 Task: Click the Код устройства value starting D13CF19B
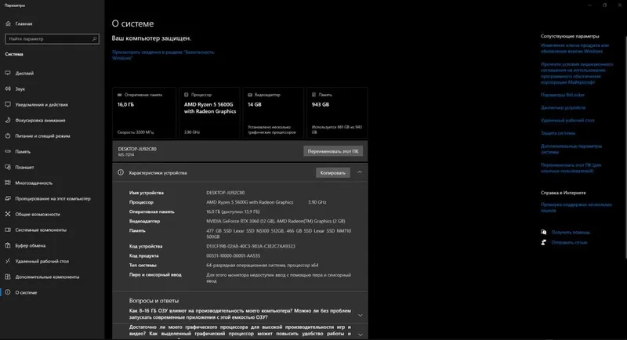(251, 246)
